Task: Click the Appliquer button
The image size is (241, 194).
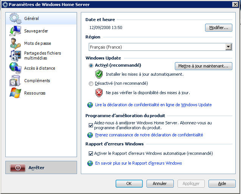Action: pos(191,183)
